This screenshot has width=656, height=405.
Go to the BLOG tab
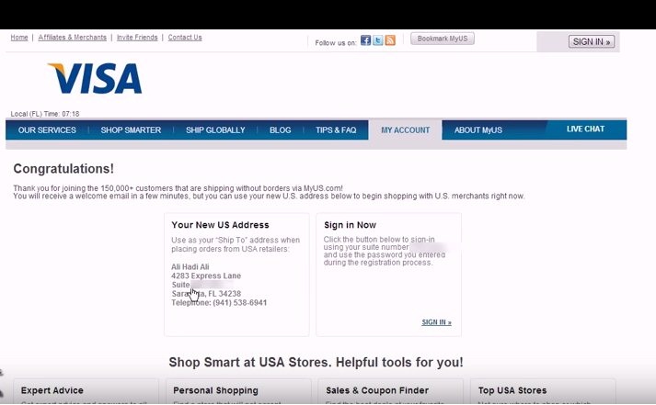point(280,130)
